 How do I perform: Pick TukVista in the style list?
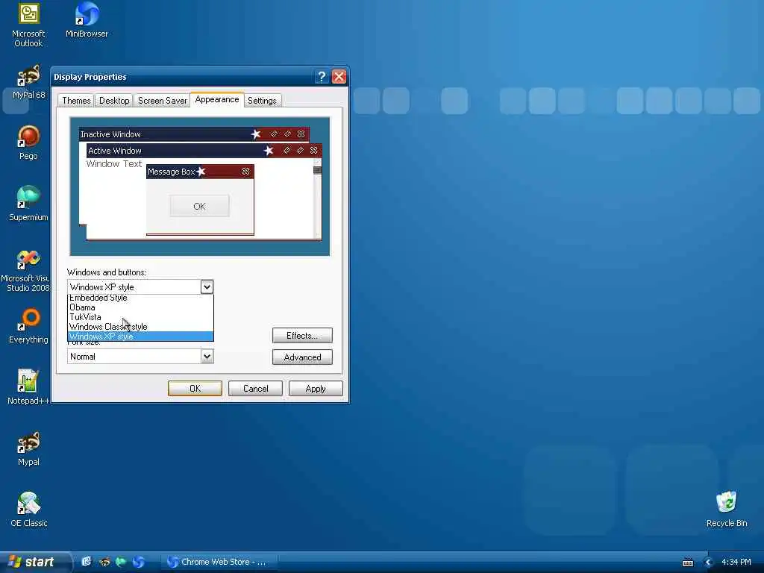click(x=140, y=317)
